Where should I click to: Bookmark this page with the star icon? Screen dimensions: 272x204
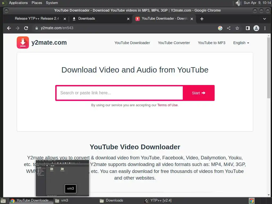[x=237, y=28]
